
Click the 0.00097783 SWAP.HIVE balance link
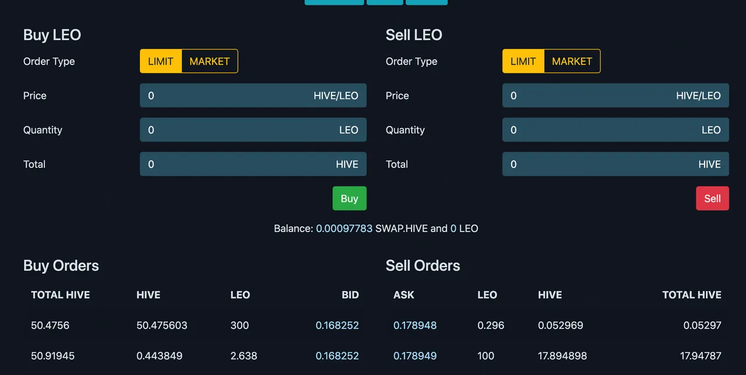coord(344,229)
